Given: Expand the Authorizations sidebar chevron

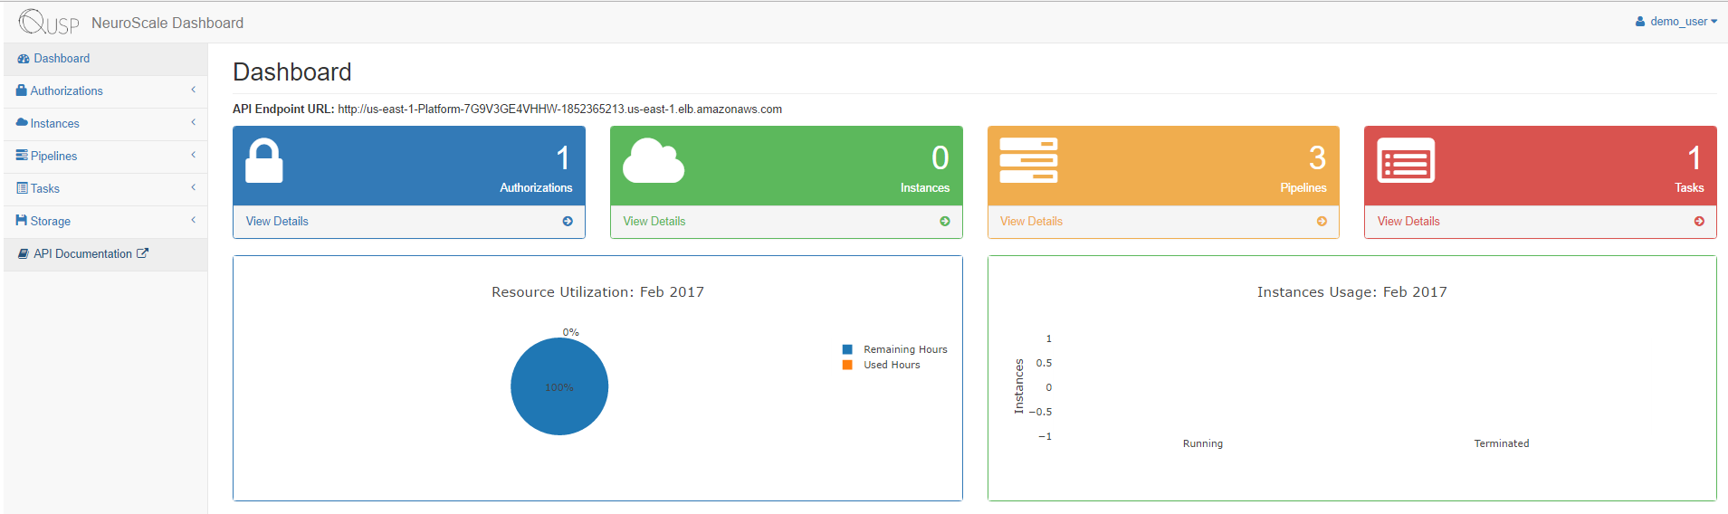Looking at the screenshot, I should (x=193, y=90).
